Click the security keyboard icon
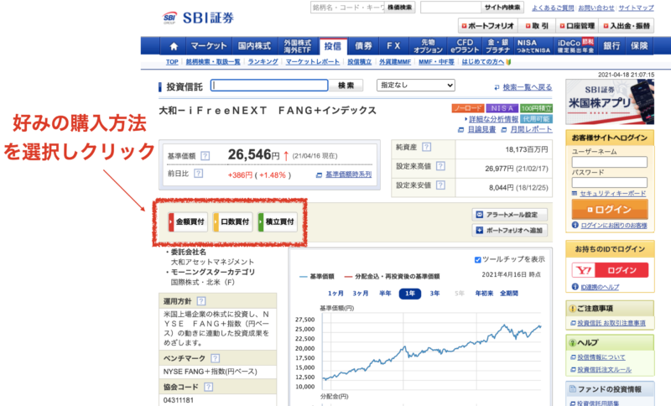Screen dimensions: 671x406 click(x=575, y=194)
